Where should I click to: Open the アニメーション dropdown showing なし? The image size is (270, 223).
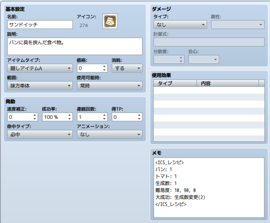(x=110, y=134)
